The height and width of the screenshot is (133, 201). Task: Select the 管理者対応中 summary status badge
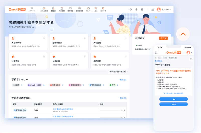[x=95, y=85]
